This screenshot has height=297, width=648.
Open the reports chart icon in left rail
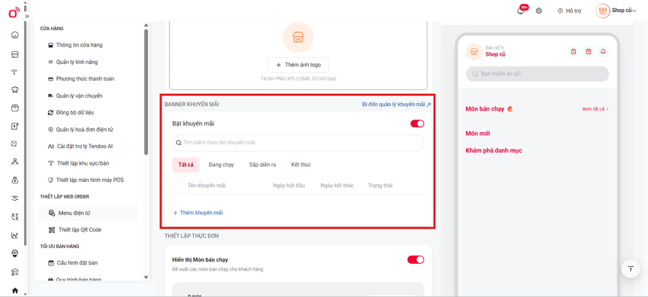click(15, 235)
